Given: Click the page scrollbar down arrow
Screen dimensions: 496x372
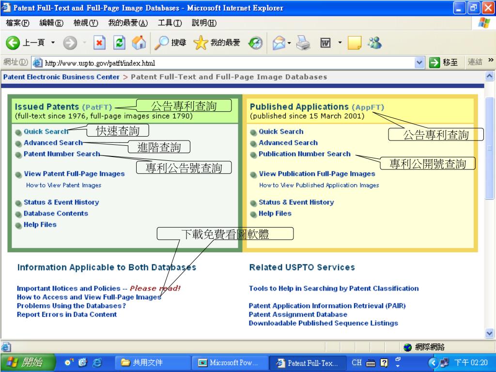Looking at the screenshot, I should [x=489, y=333].
